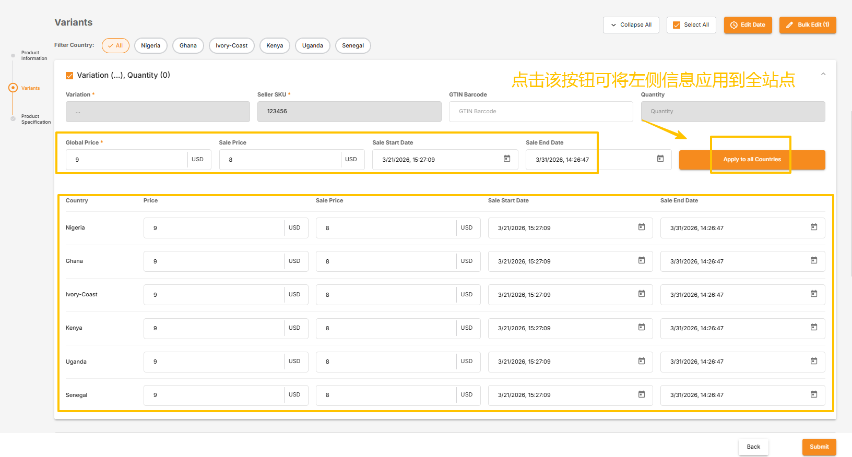This screenshot has height=457, width=852.
Task: Toggle the Select All checkbox
Action: pos(677,25)
